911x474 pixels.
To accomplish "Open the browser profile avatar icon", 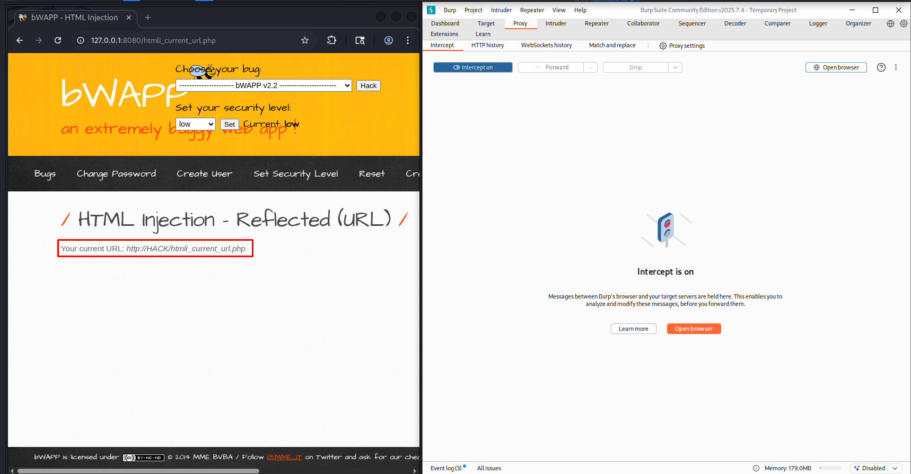I will (389, 40).
